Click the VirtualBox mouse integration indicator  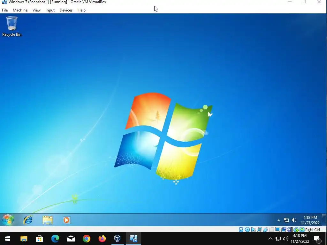pos(296,230)
